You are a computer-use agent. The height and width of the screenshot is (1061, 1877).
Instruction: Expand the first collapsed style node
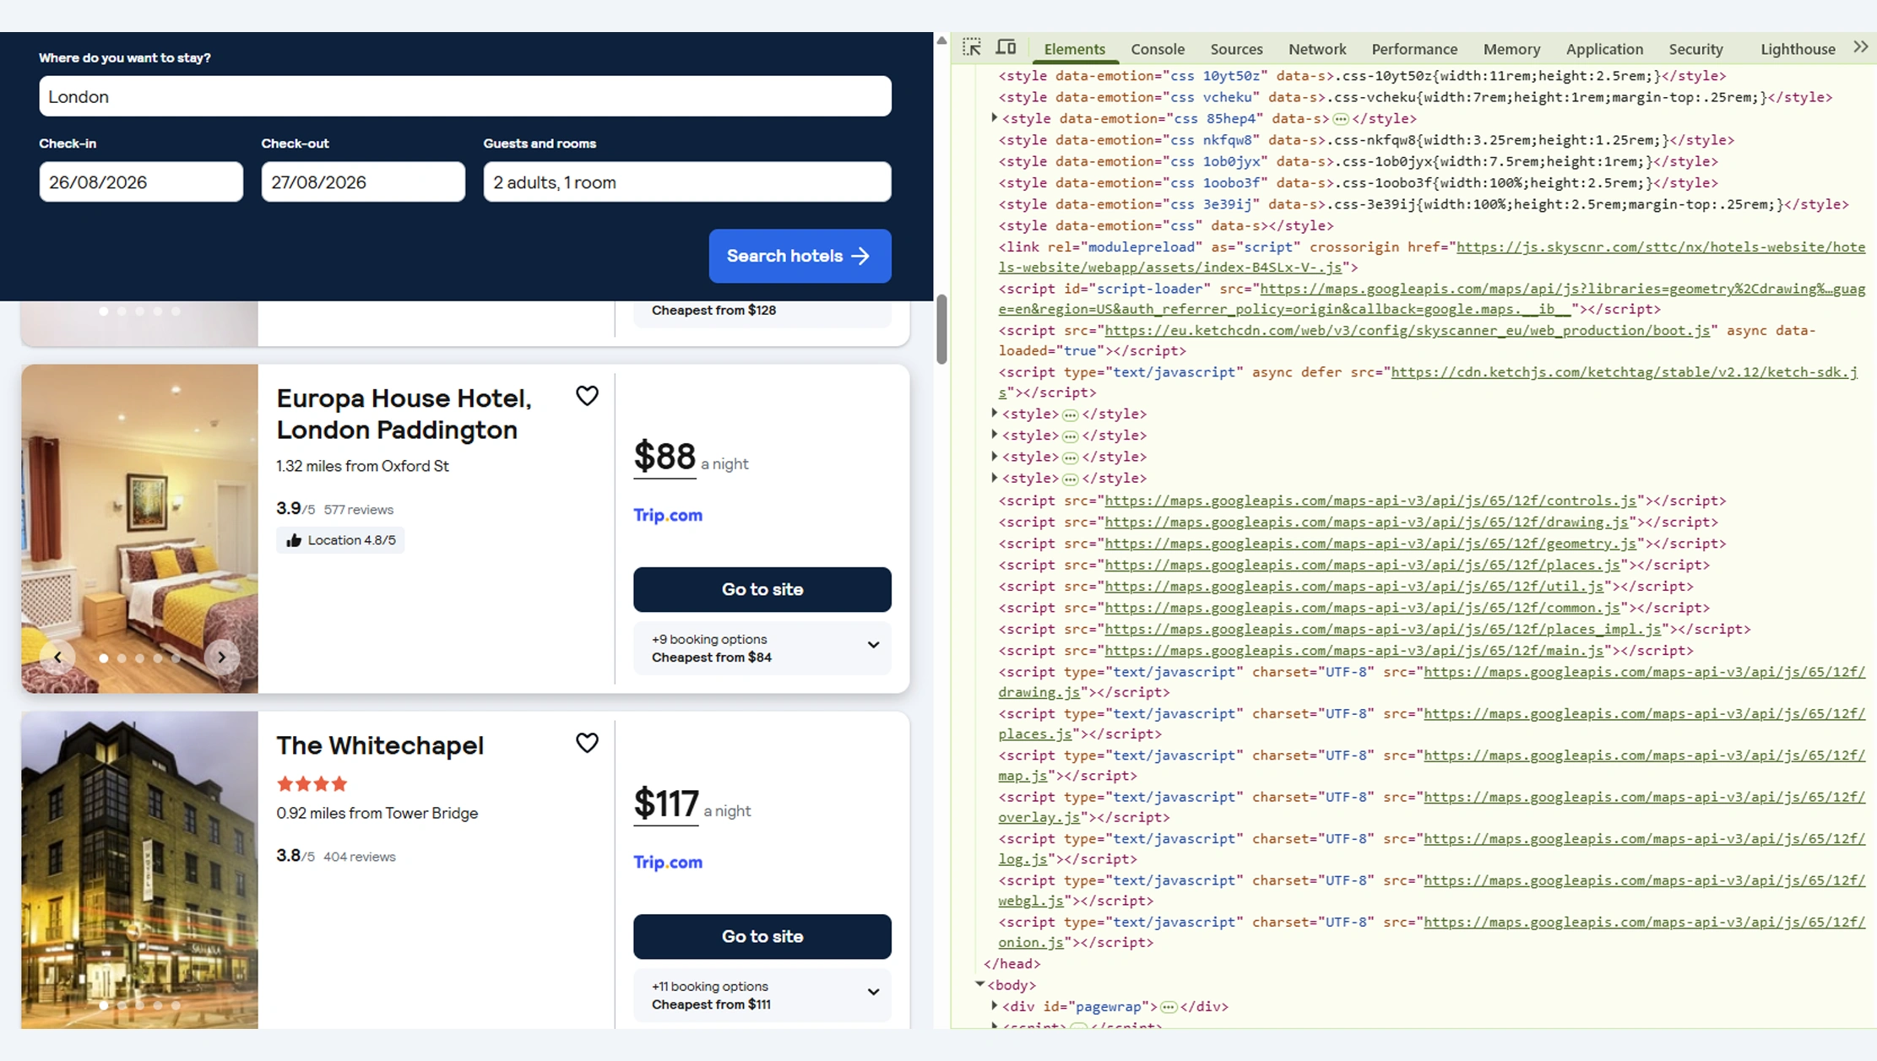point(994,414)
